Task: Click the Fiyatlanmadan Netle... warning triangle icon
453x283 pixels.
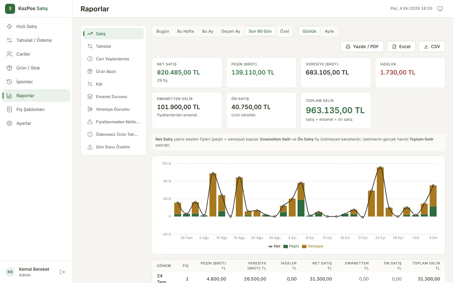Action: tap(90, 122)
